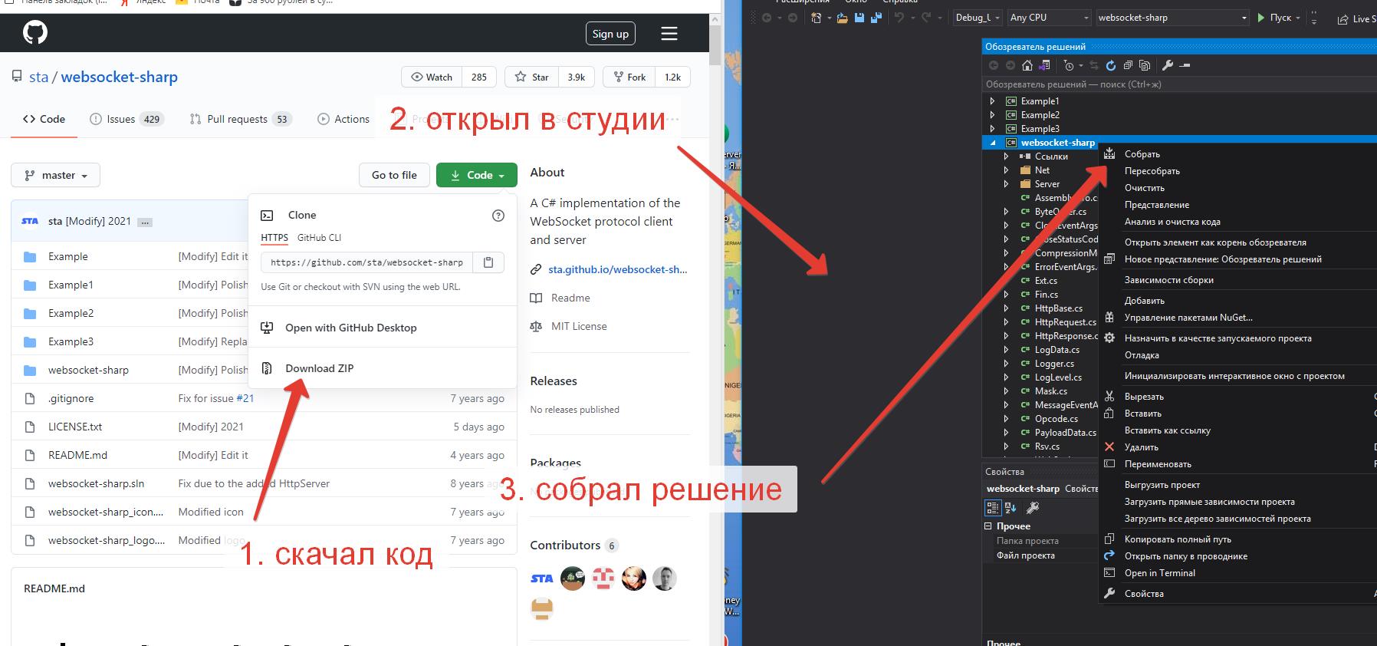Image resolution: width=1377 pixels, height=646 pixels.
Task: Sort properties alphabetically in Properties panel
Action: tap(1011, 508)
